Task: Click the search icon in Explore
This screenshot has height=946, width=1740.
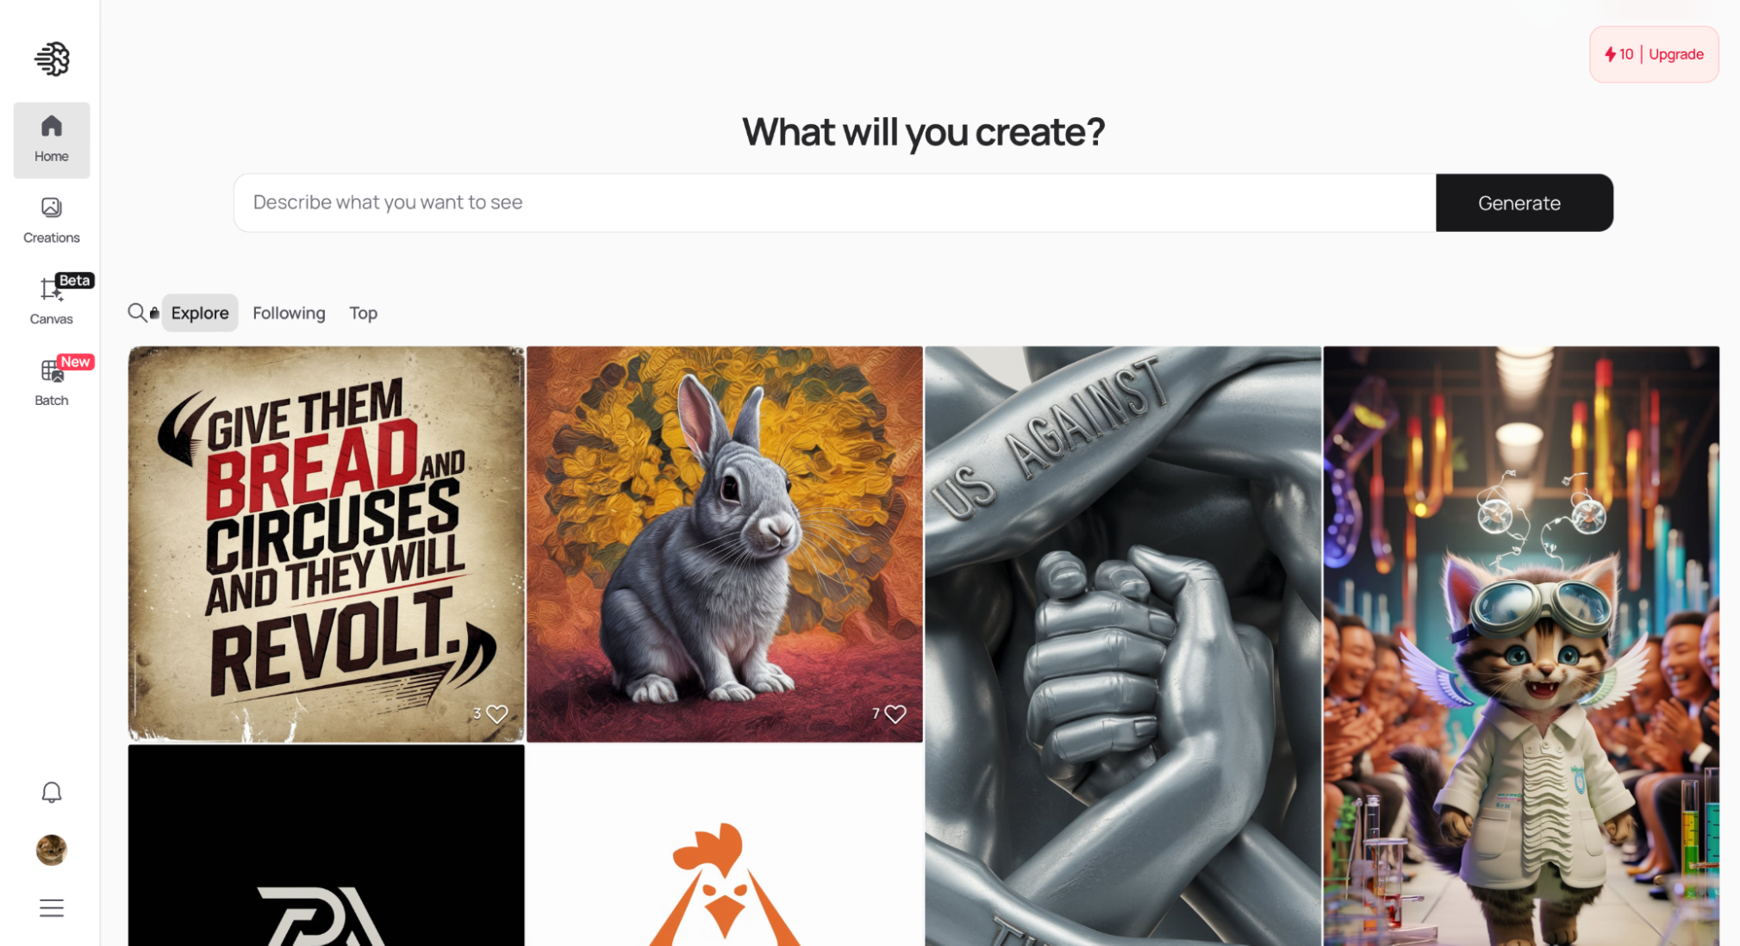Action: [136, 312]
